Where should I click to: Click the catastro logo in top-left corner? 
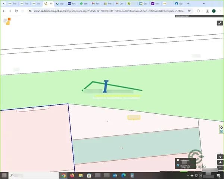tap(7, 21)
